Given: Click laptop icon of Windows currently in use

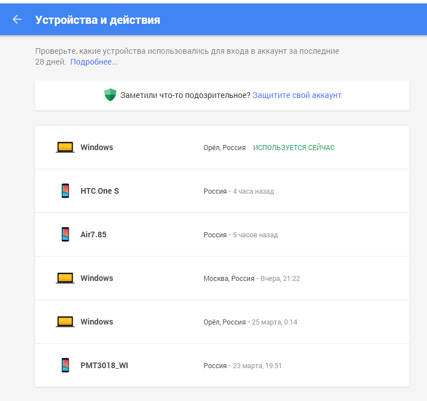Looking at the screenshot, I should [x=65, y=147].
